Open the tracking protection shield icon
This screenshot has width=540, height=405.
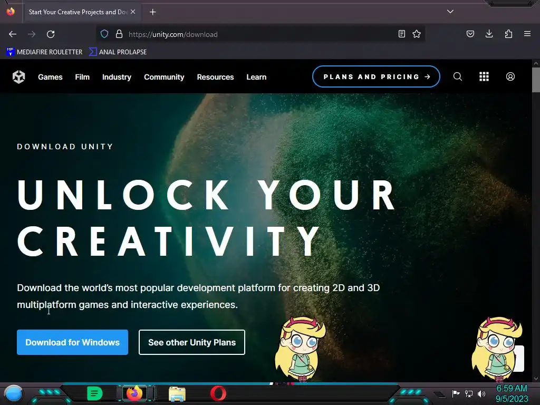pyautogui.click(x=104, y=34)
